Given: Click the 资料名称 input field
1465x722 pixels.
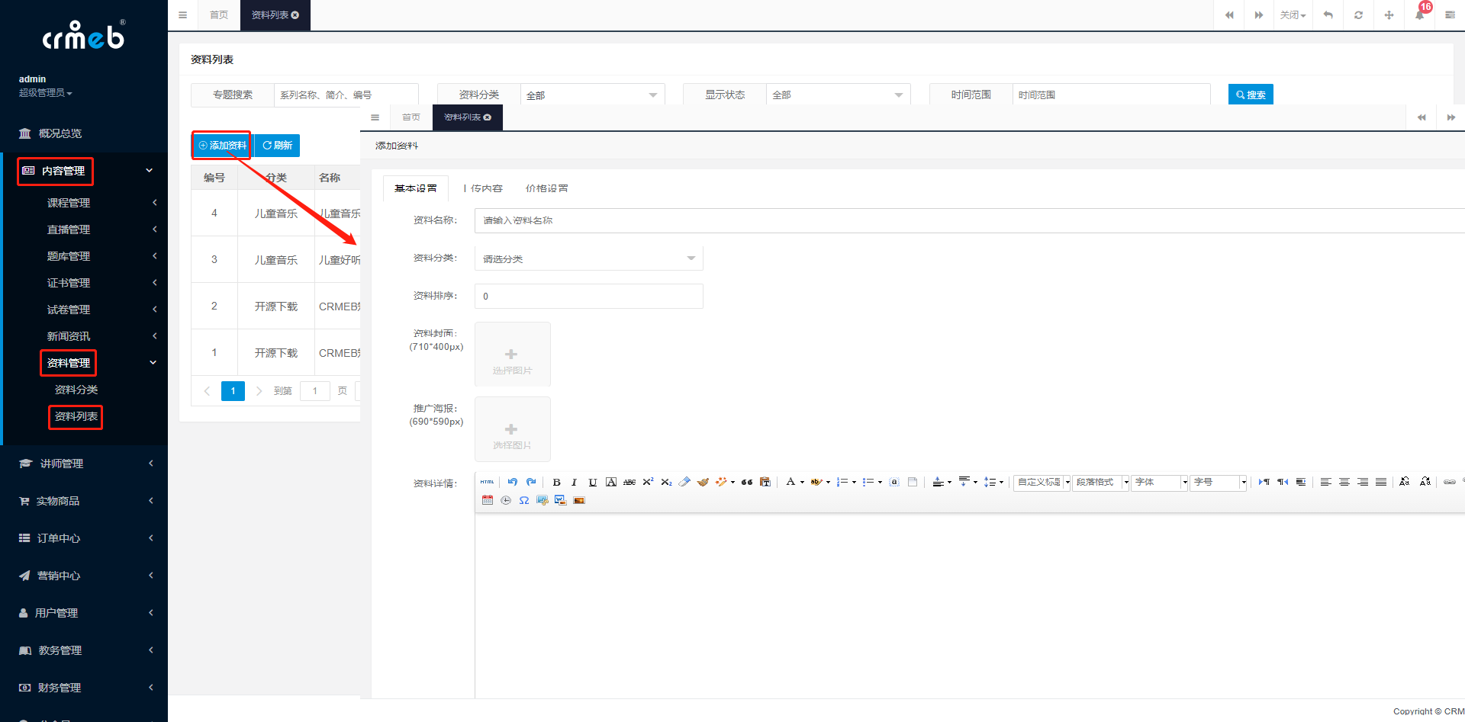Looking at the screenshot, I should point(969,220).
